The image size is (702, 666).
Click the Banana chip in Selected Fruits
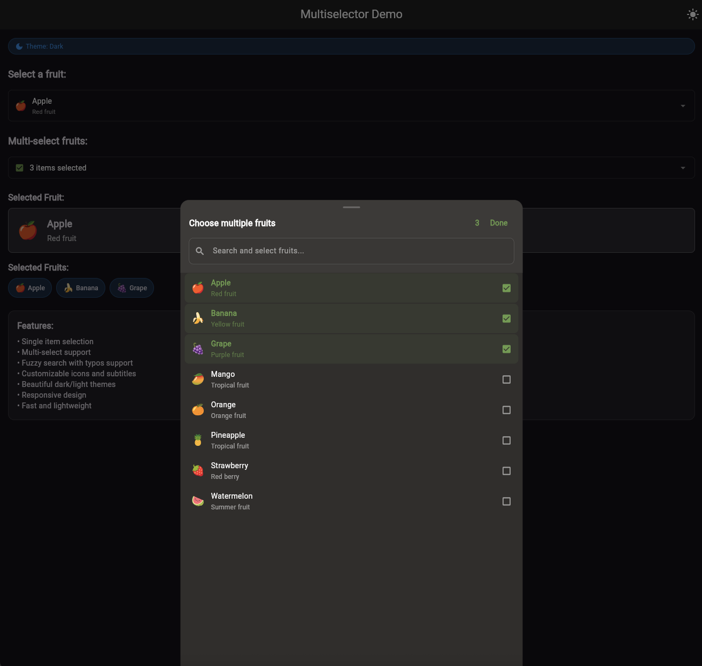[x=81, y=288]
